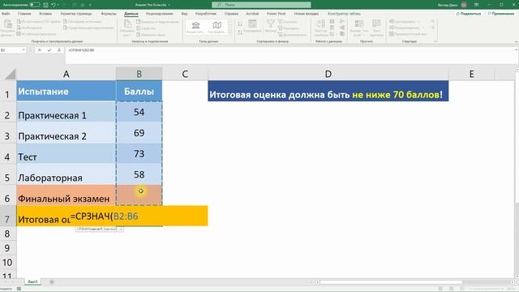Open the Name Box dropdown arrow
The image size is (519, 292).
click(24, 50)
